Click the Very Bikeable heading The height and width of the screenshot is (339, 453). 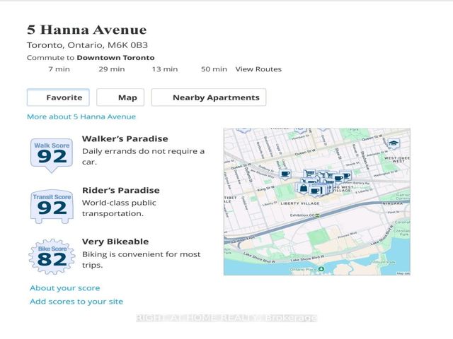click(115, 242)
